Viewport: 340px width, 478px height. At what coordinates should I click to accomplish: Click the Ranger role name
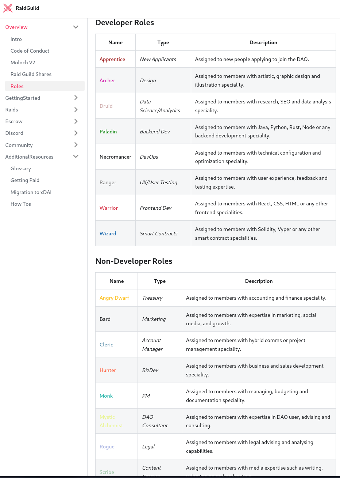108,182
